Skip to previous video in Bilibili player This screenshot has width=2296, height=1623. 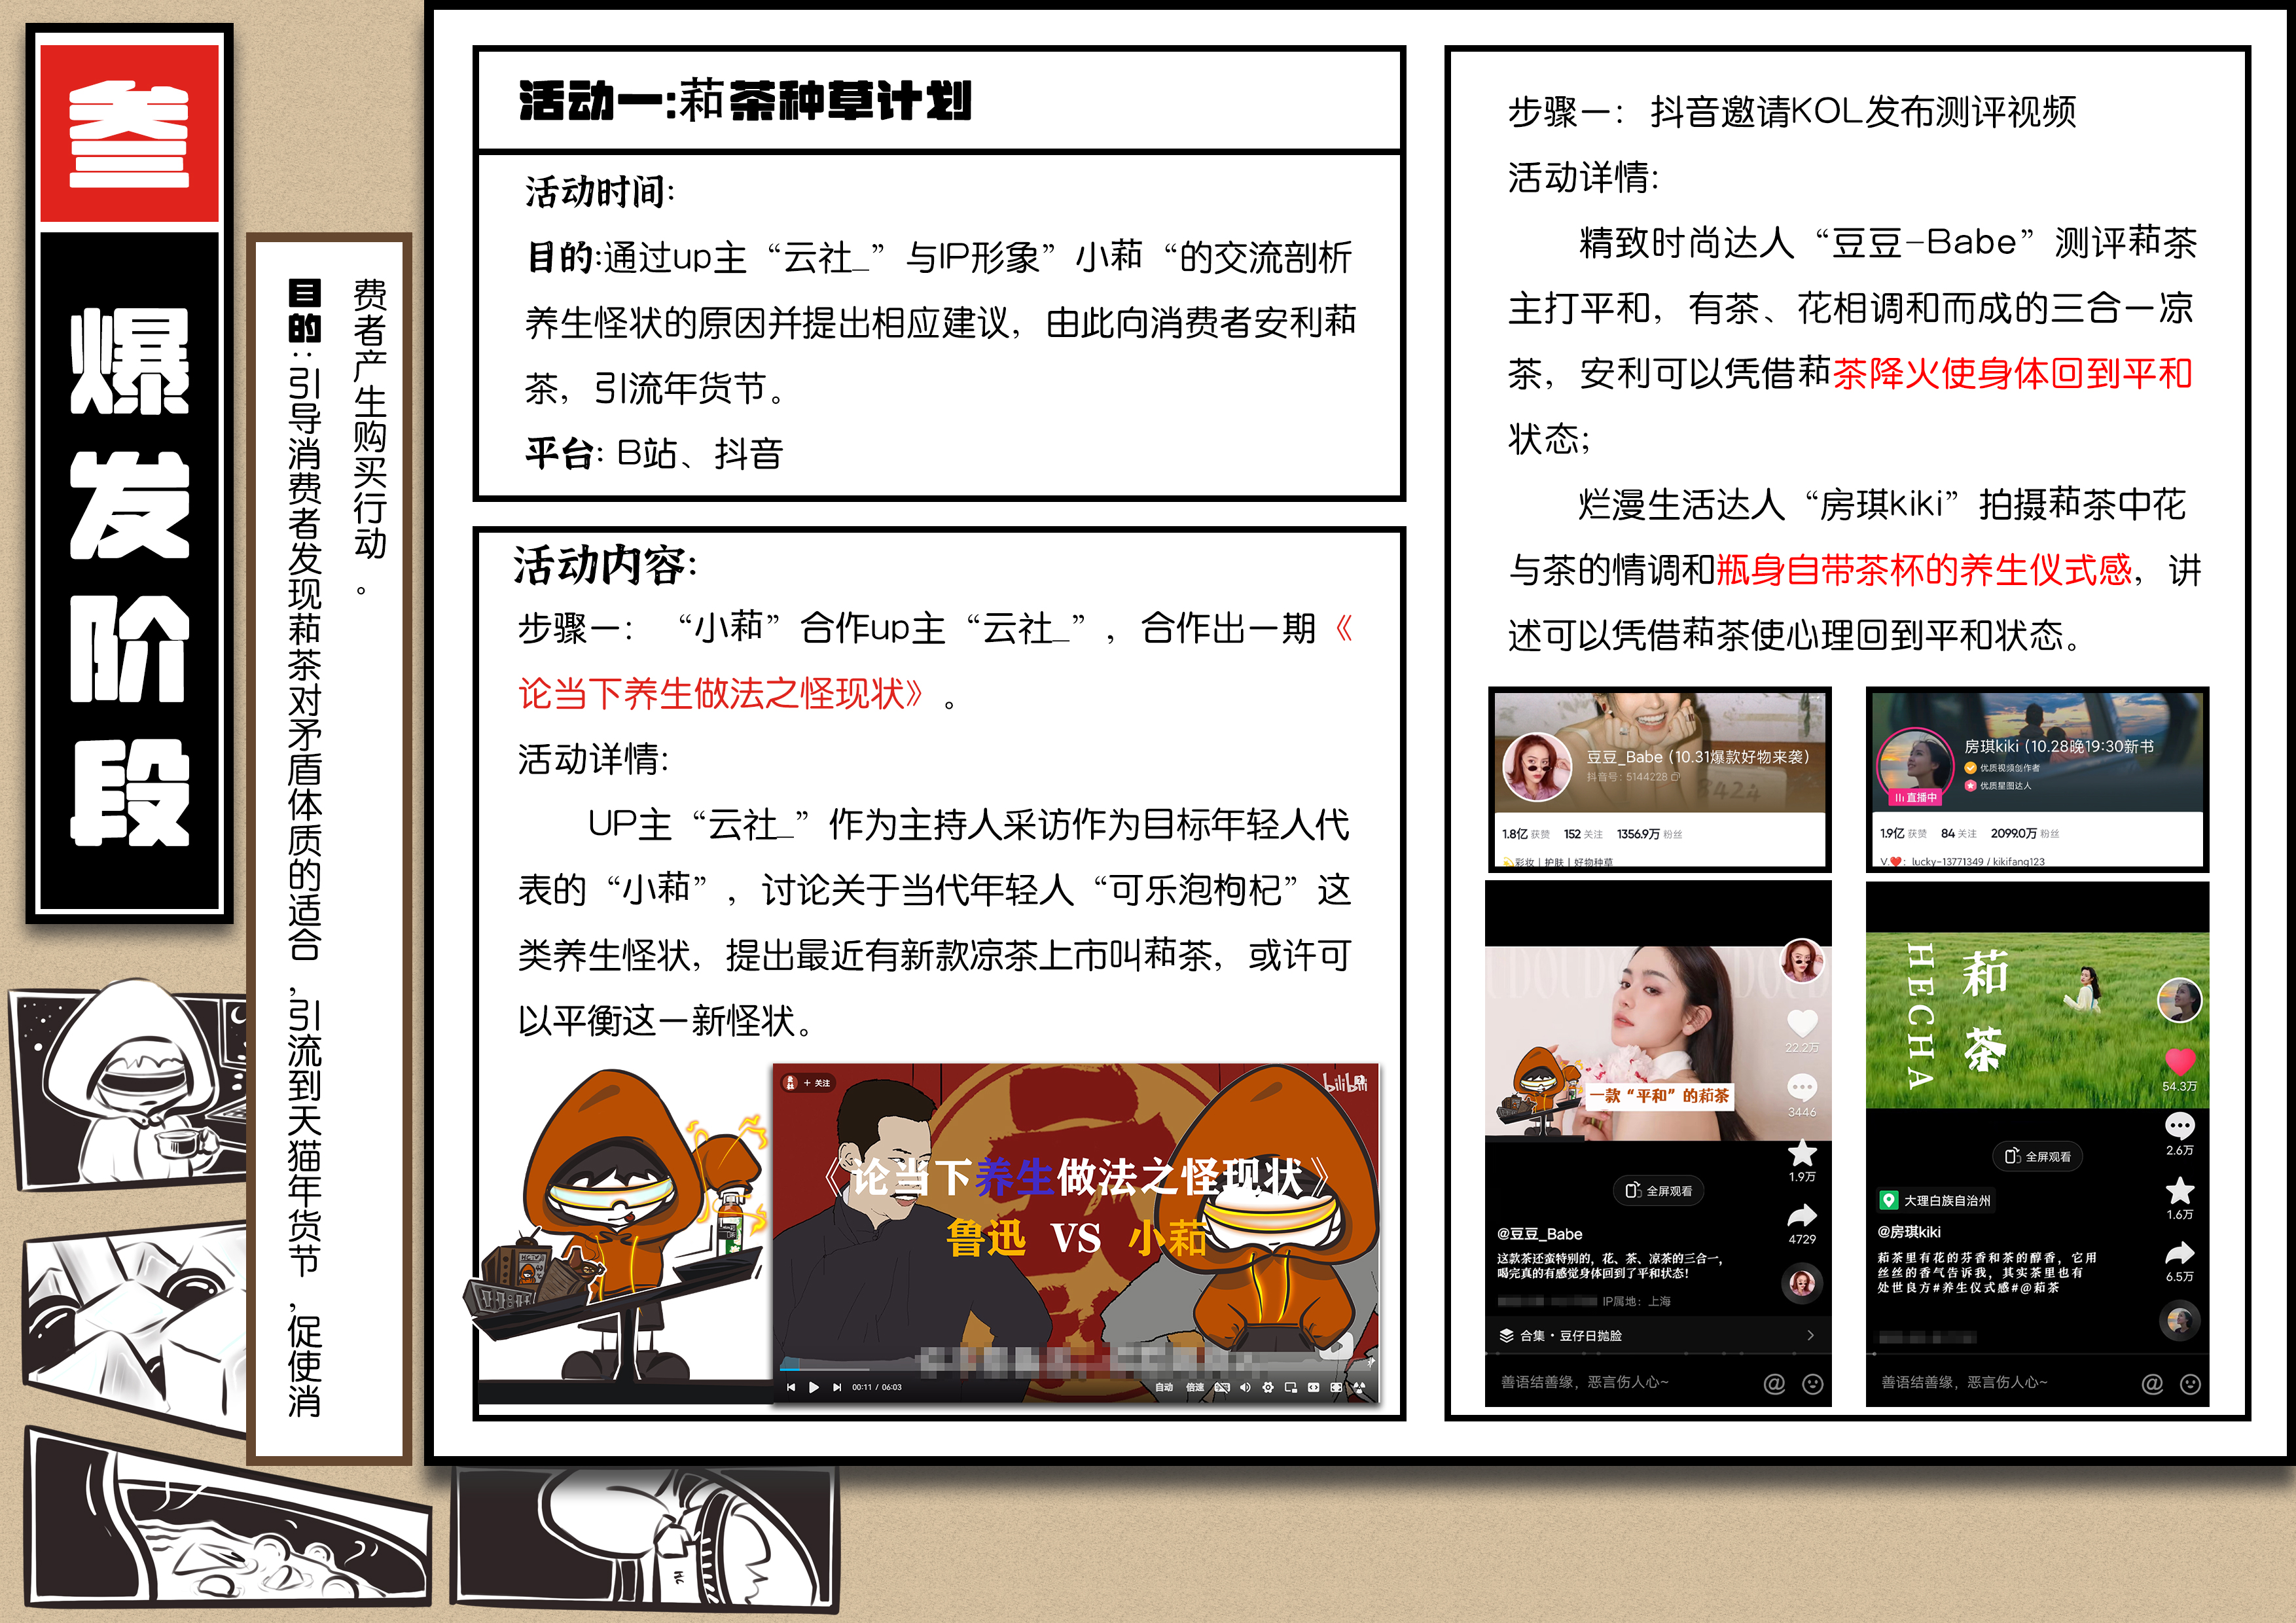click(x=791, y=1387)
